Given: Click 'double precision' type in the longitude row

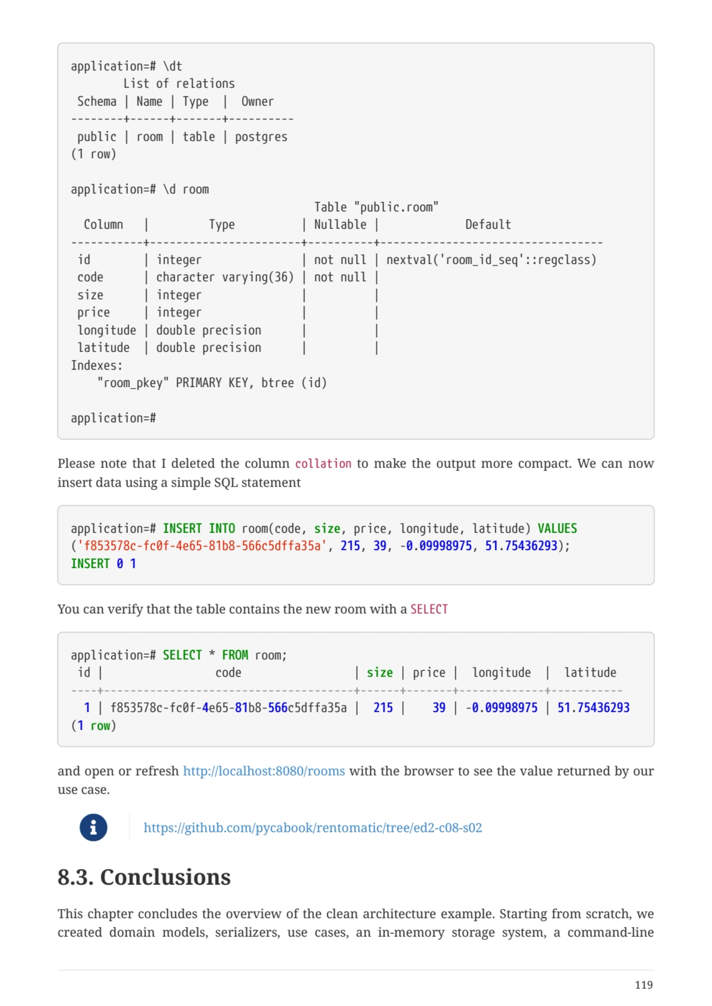Looking at the screenshot, I should click(209, 330).
